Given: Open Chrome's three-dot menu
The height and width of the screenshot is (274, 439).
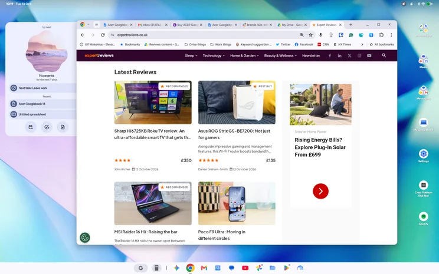Looking at the screenshot, I should pyautogui.click(x=391, y=35).
